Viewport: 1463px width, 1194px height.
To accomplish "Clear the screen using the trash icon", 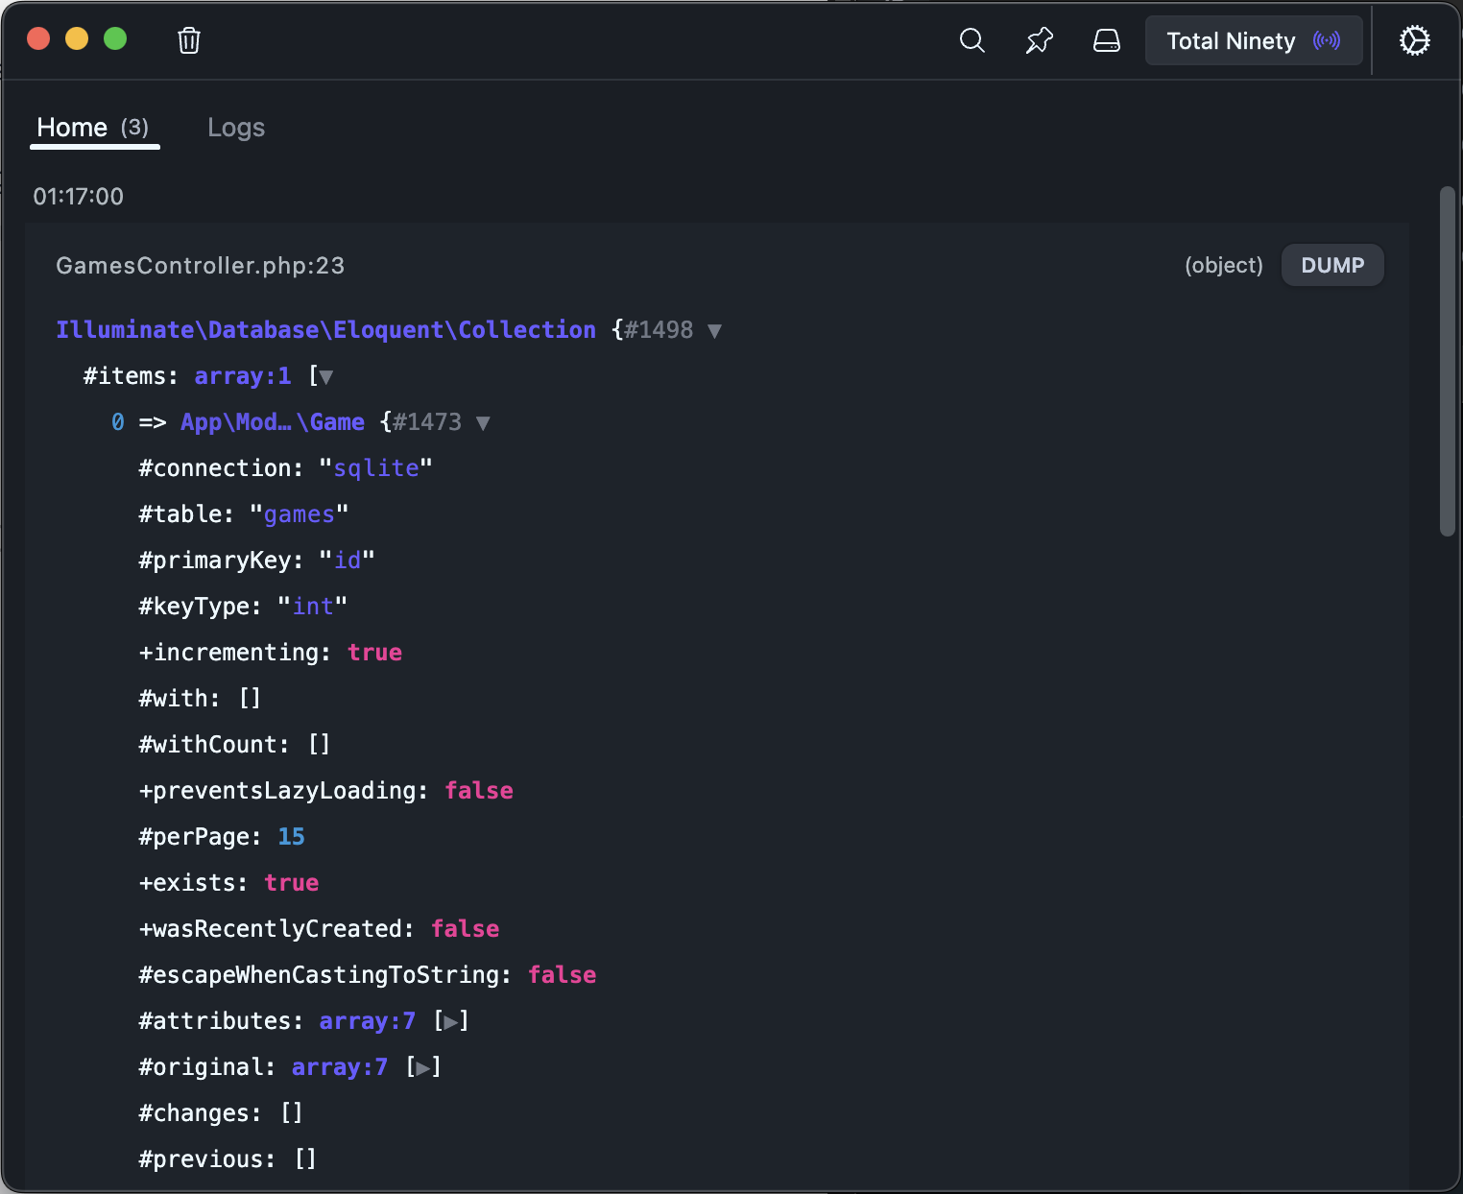I will coord(189,39).
